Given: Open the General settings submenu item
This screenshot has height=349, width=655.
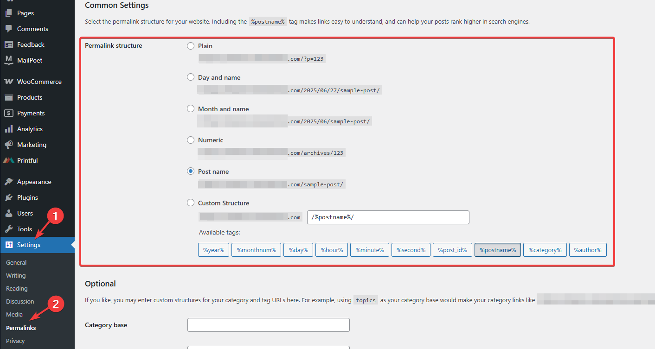Looking at the screenshot, I should 16,262.
